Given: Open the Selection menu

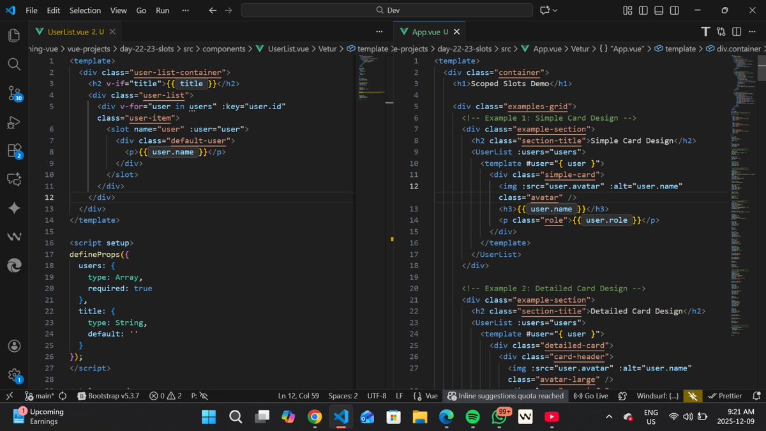Looking at the screenshot, I should 85,10.
